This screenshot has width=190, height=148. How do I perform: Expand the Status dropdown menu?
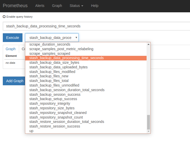click(x=76, y=6)
